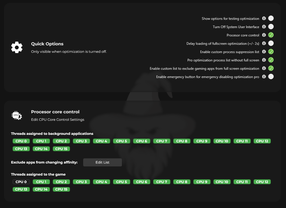Screen dimensions: 286x208
Task: Disable Pro optimization process list without full screen
Action: 271,60
